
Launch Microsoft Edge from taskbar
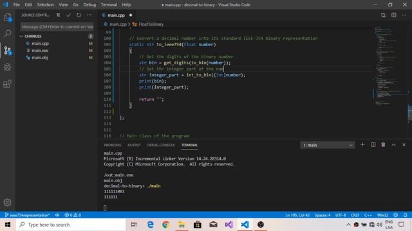pos(150,225)
